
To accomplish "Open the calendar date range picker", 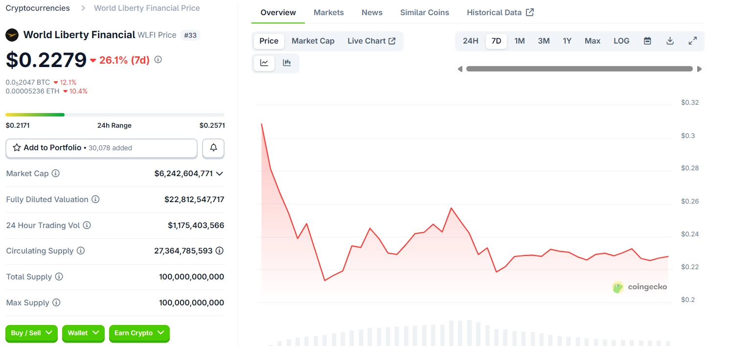I will tap(647, 41).
